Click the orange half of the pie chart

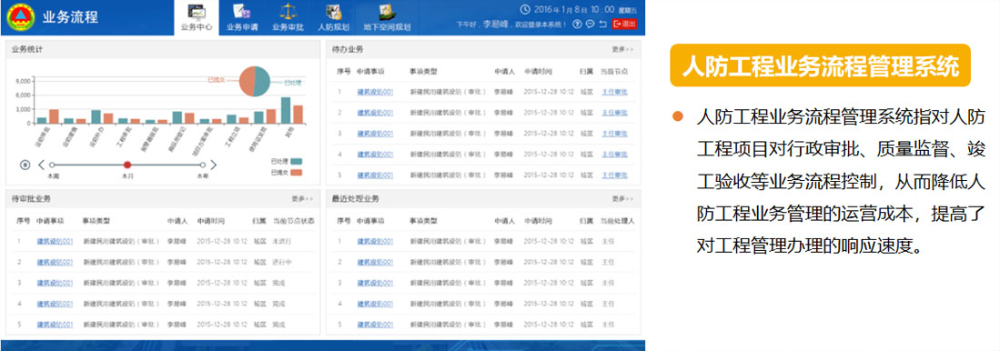[247, 82]
